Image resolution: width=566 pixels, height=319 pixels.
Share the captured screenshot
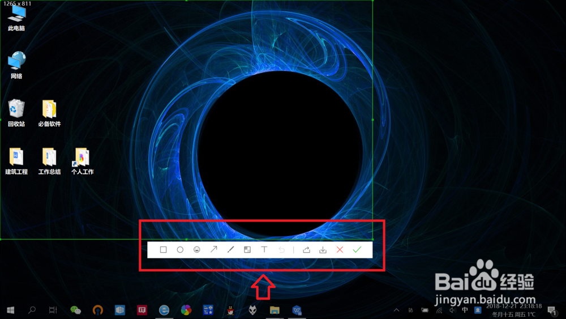click(306, 250)
